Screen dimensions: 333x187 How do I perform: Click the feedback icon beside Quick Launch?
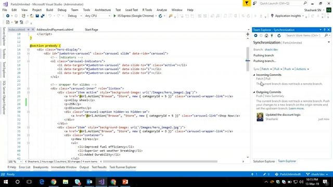(254, 4)
